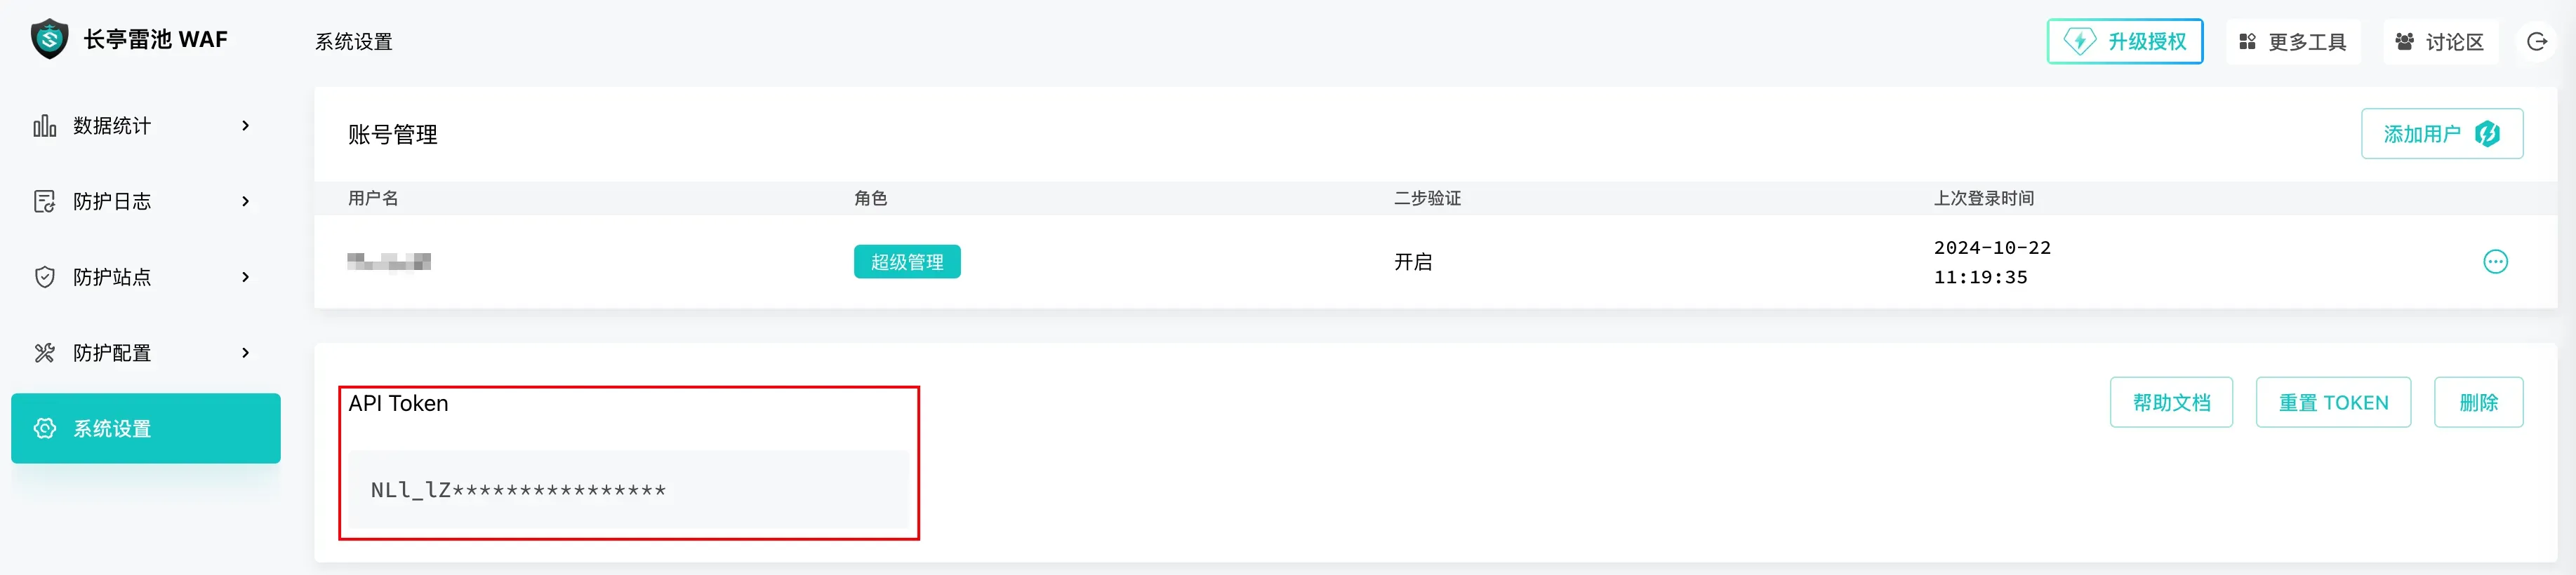2576x575 pixels.
Task: Open the 帮助文档 help docs
Action: pyautogui.click(x=2170, y=402)
